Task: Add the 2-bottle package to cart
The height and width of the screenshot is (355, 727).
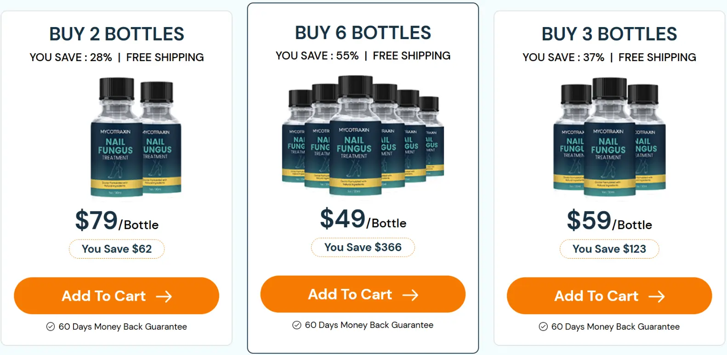Action: [x=117, y=296]
